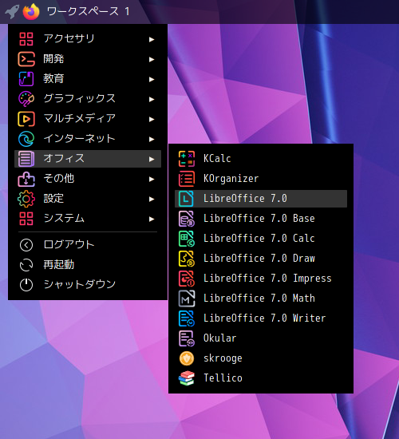Open the マルチメディア menu category

[x=88, y=119]
